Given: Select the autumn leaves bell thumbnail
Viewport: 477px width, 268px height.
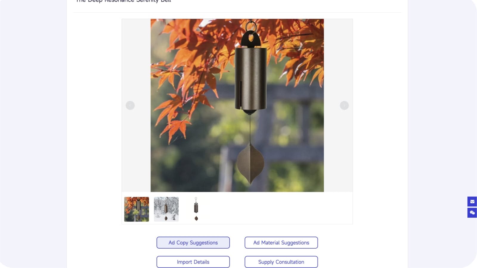Looking at the screenshot, I should point(137,209).
